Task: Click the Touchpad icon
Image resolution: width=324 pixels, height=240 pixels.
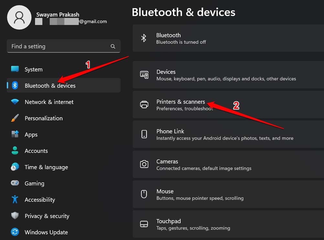Action: pyautogui.click(x=144, y=224)
